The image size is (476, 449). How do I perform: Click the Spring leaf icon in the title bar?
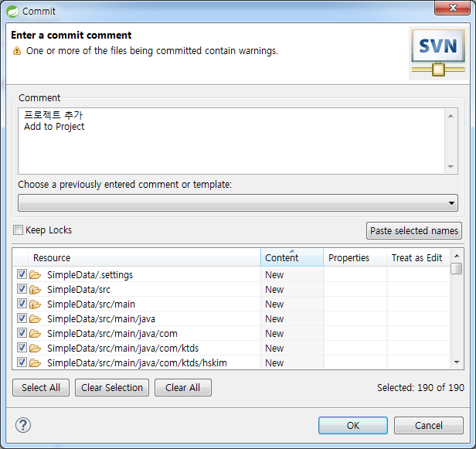12,12
